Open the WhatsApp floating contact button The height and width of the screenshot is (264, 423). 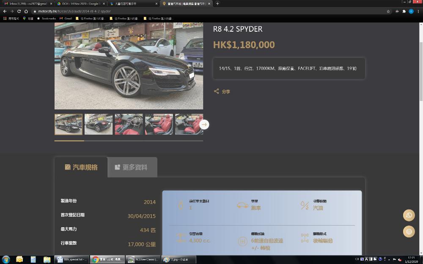tap(409, 215)
